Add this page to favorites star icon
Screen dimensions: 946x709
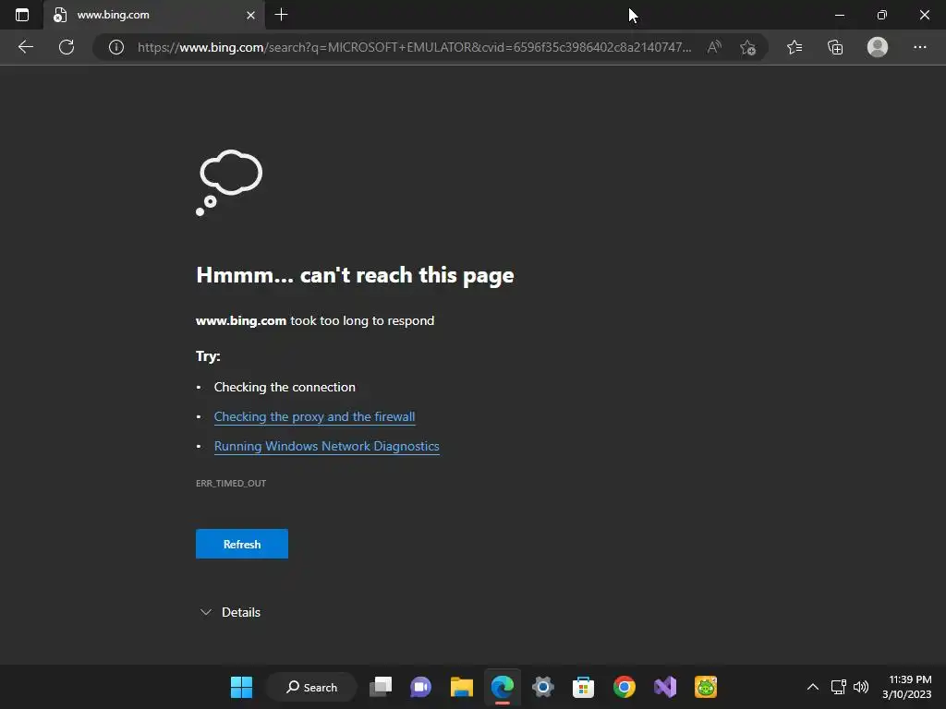click(x=747, y=47)
